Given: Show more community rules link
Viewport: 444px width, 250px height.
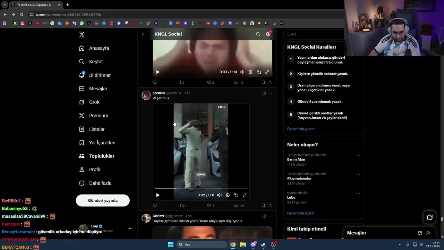Looking at the screenshot, I should (x=301, y=129).
